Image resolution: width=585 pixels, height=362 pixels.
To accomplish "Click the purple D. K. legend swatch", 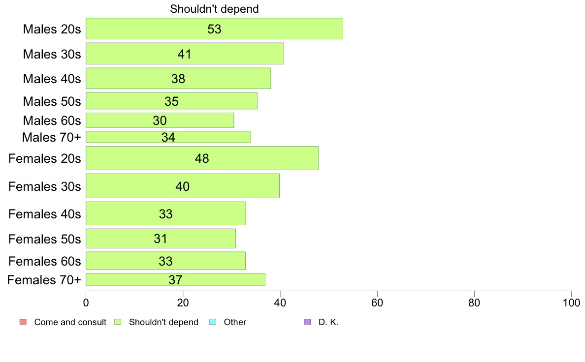I will coord(307,322).
